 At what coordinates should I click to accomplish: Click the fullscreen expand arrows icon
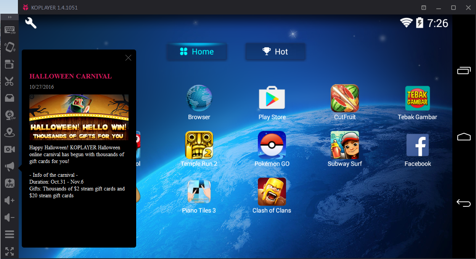[10, 251]
